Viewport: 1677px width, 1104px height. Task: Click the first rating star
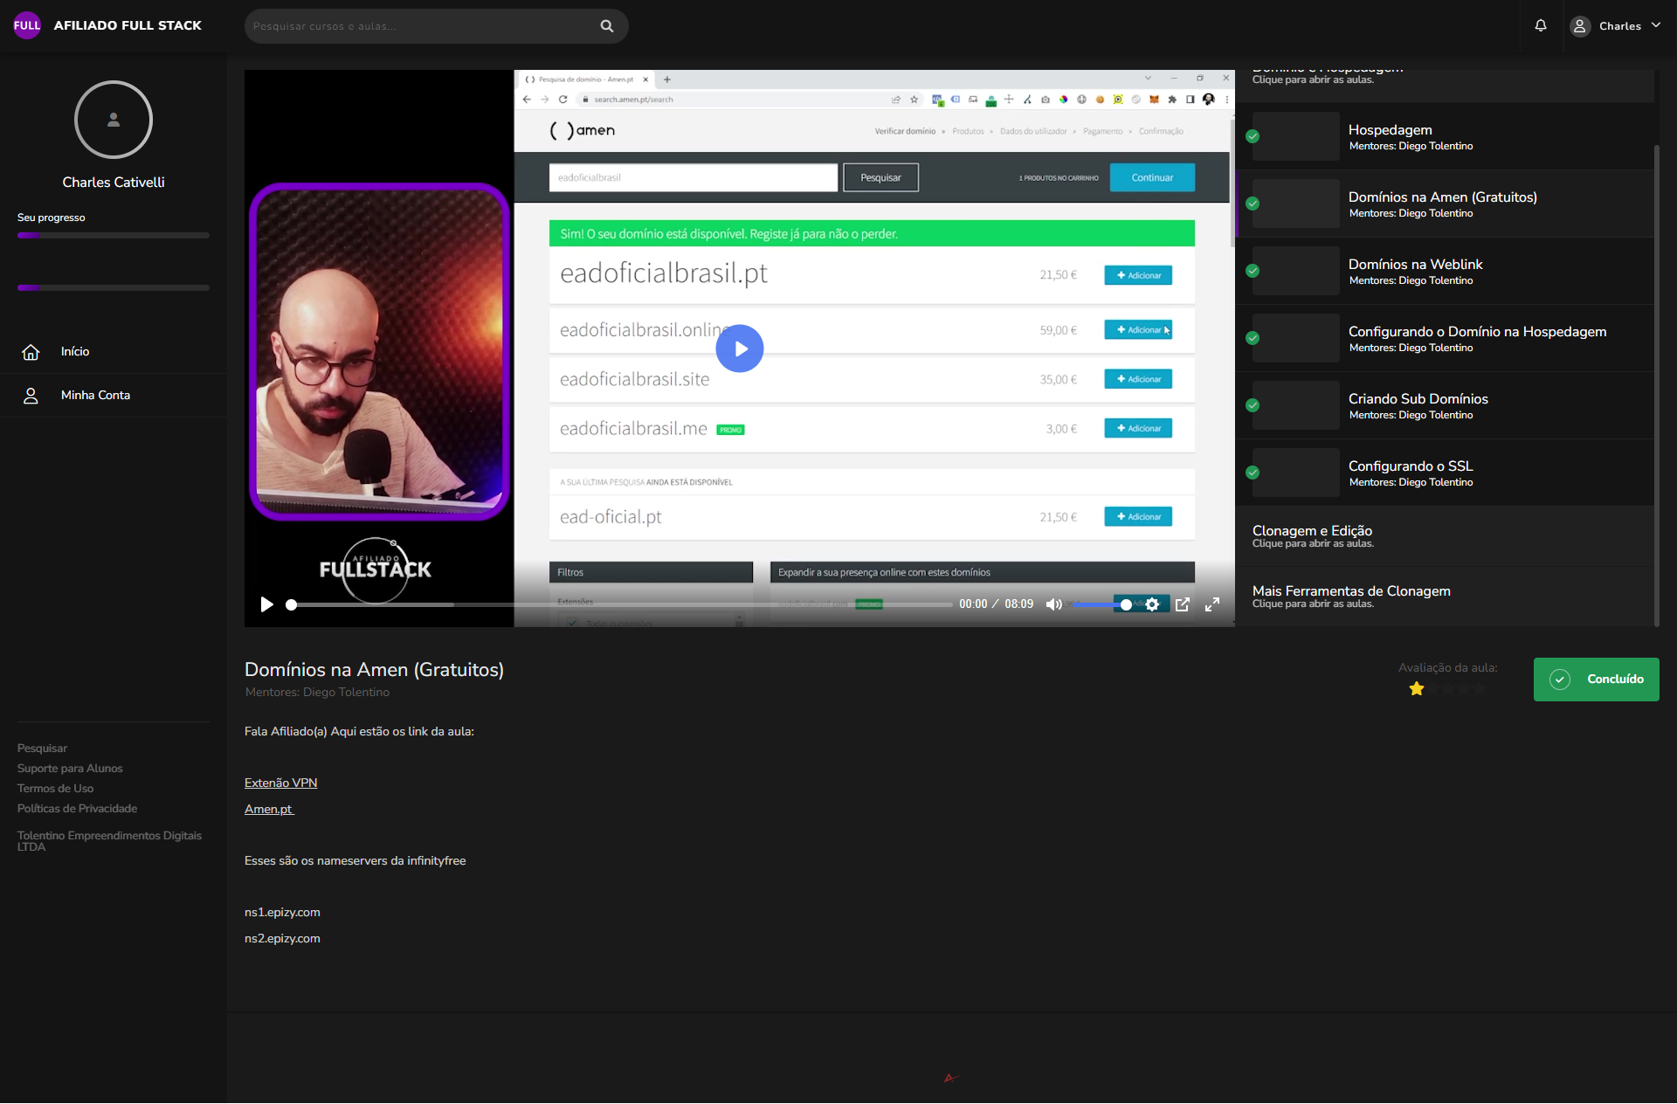pyautogui.click(x=1417, y=689)
